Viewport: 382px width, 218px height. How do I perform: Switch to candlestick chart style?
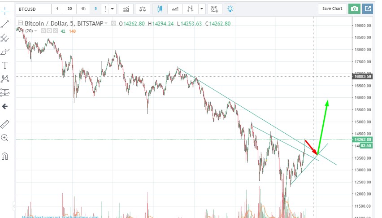click(160, 9)
